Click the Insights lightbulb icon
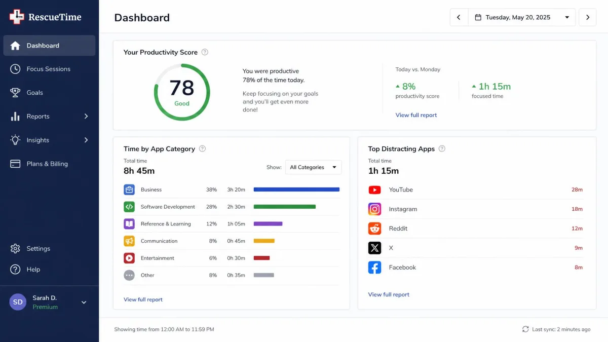The width and height of the screenshot is (608, 342). tap(15, 140)
